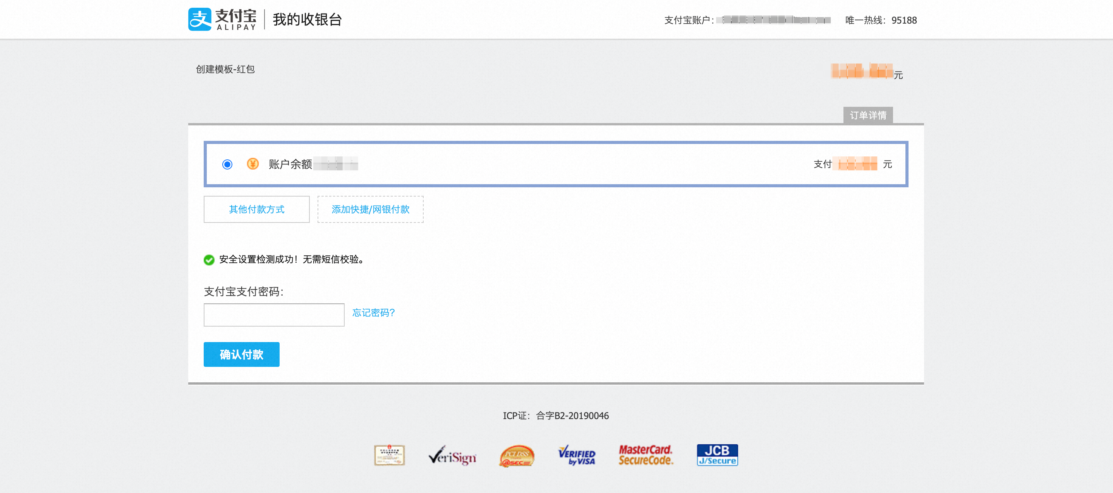Viewport: 1113px width, 493px height.
Task: Select the 账户余额 radio button
Action: pos(227,164)
